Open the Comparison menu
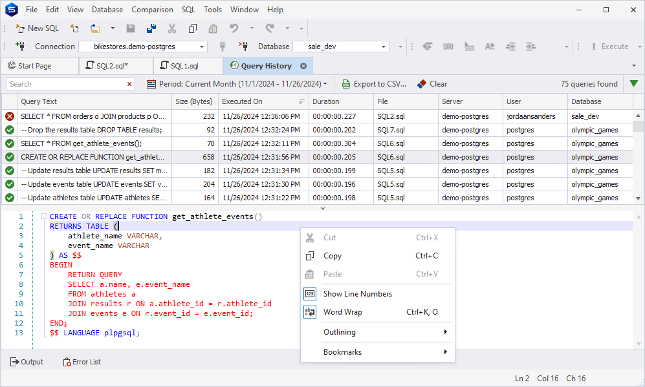 click(152, 10)
